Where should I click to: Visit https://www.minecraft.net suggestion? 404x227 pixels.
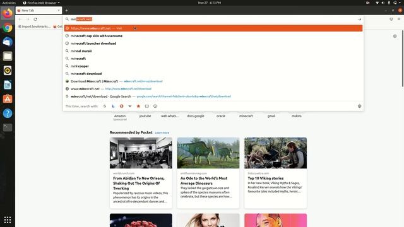point(213,28)
